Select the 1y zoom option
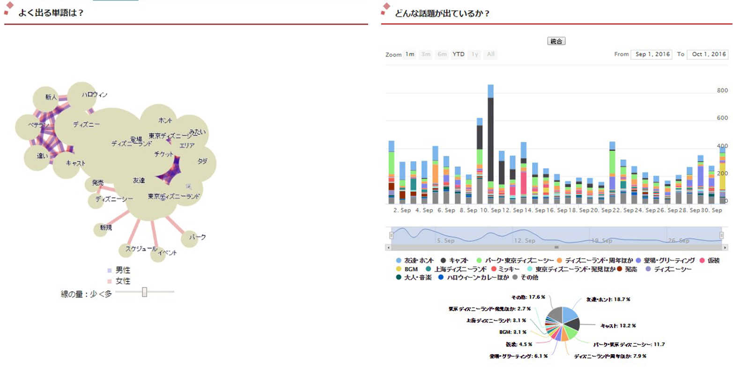This screenshot has height=370, width=733. click(x=474, y=54)
